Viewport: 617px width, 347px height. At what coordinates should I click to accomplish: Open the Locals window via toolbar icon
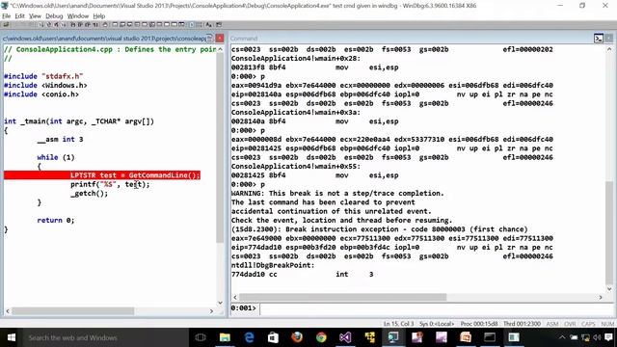tap(129, 25)
